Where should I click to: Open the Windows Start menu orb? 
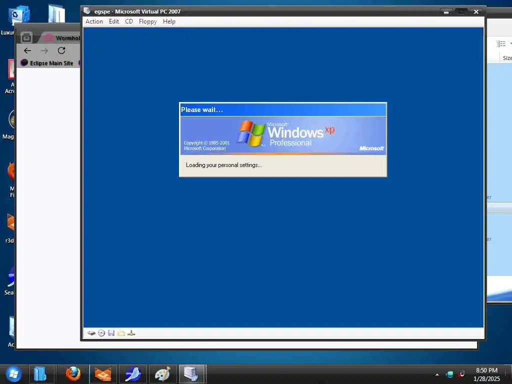click(13, 374)
